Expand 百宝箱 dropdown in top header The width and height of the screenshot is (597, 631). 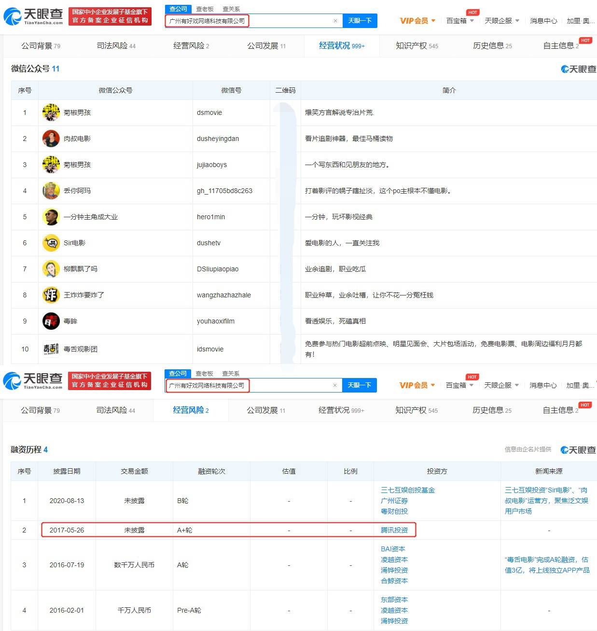460,21
